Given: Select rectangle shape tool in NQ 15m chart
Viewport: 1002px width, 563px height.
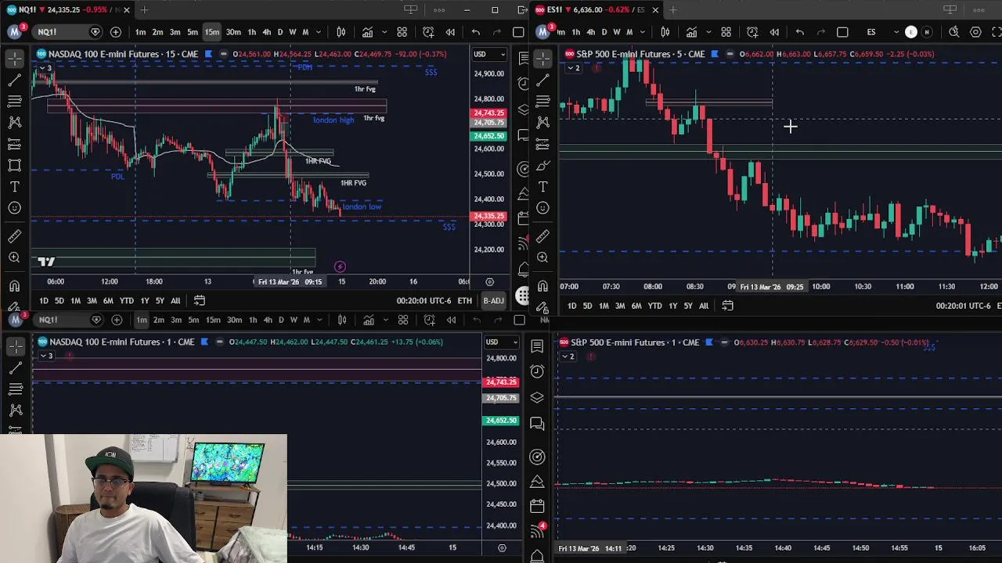Looking at the screenshot, I should coord(14,165).
